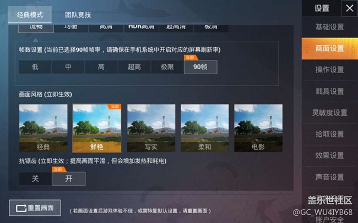This screenshot has width=358, height=223.
Task: Choose the 鲜艳 colorful style thumbnail
Action: click(x=97, y=128)
